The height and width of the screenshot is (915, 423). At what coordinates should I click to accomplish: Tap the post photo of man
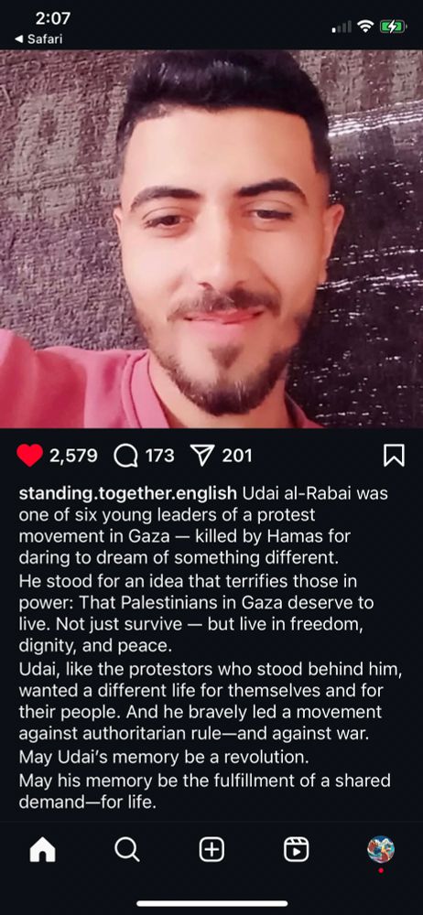coord(211,239)
